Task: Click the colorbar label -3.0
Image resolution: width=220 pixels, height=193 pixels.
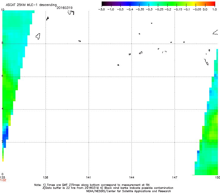Action: [x=101, y=10]
